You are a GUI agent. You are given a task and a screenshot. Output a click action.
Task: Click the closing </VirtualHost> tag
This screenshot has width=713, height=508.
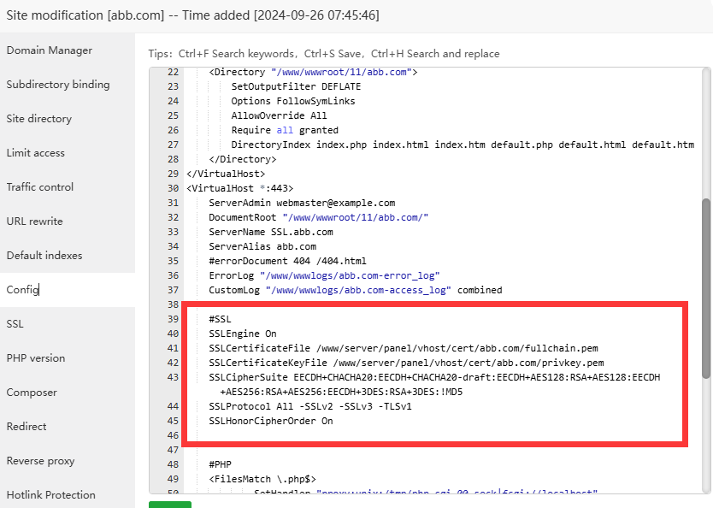(226, 174)
